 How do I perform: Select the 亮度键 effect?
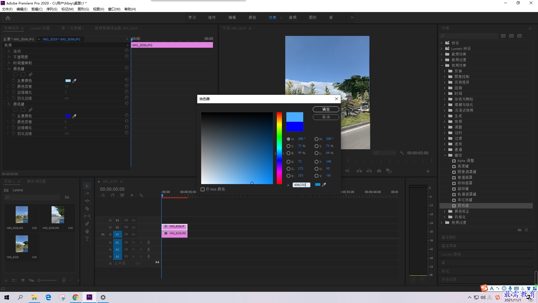(463, 166)
